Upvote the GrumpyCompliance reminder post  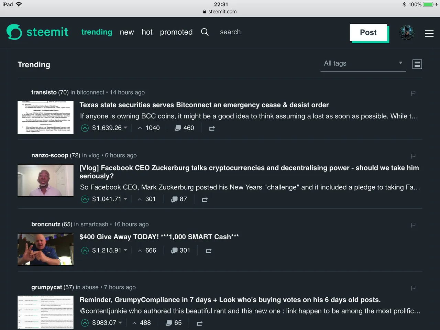[x=85, y=323]
